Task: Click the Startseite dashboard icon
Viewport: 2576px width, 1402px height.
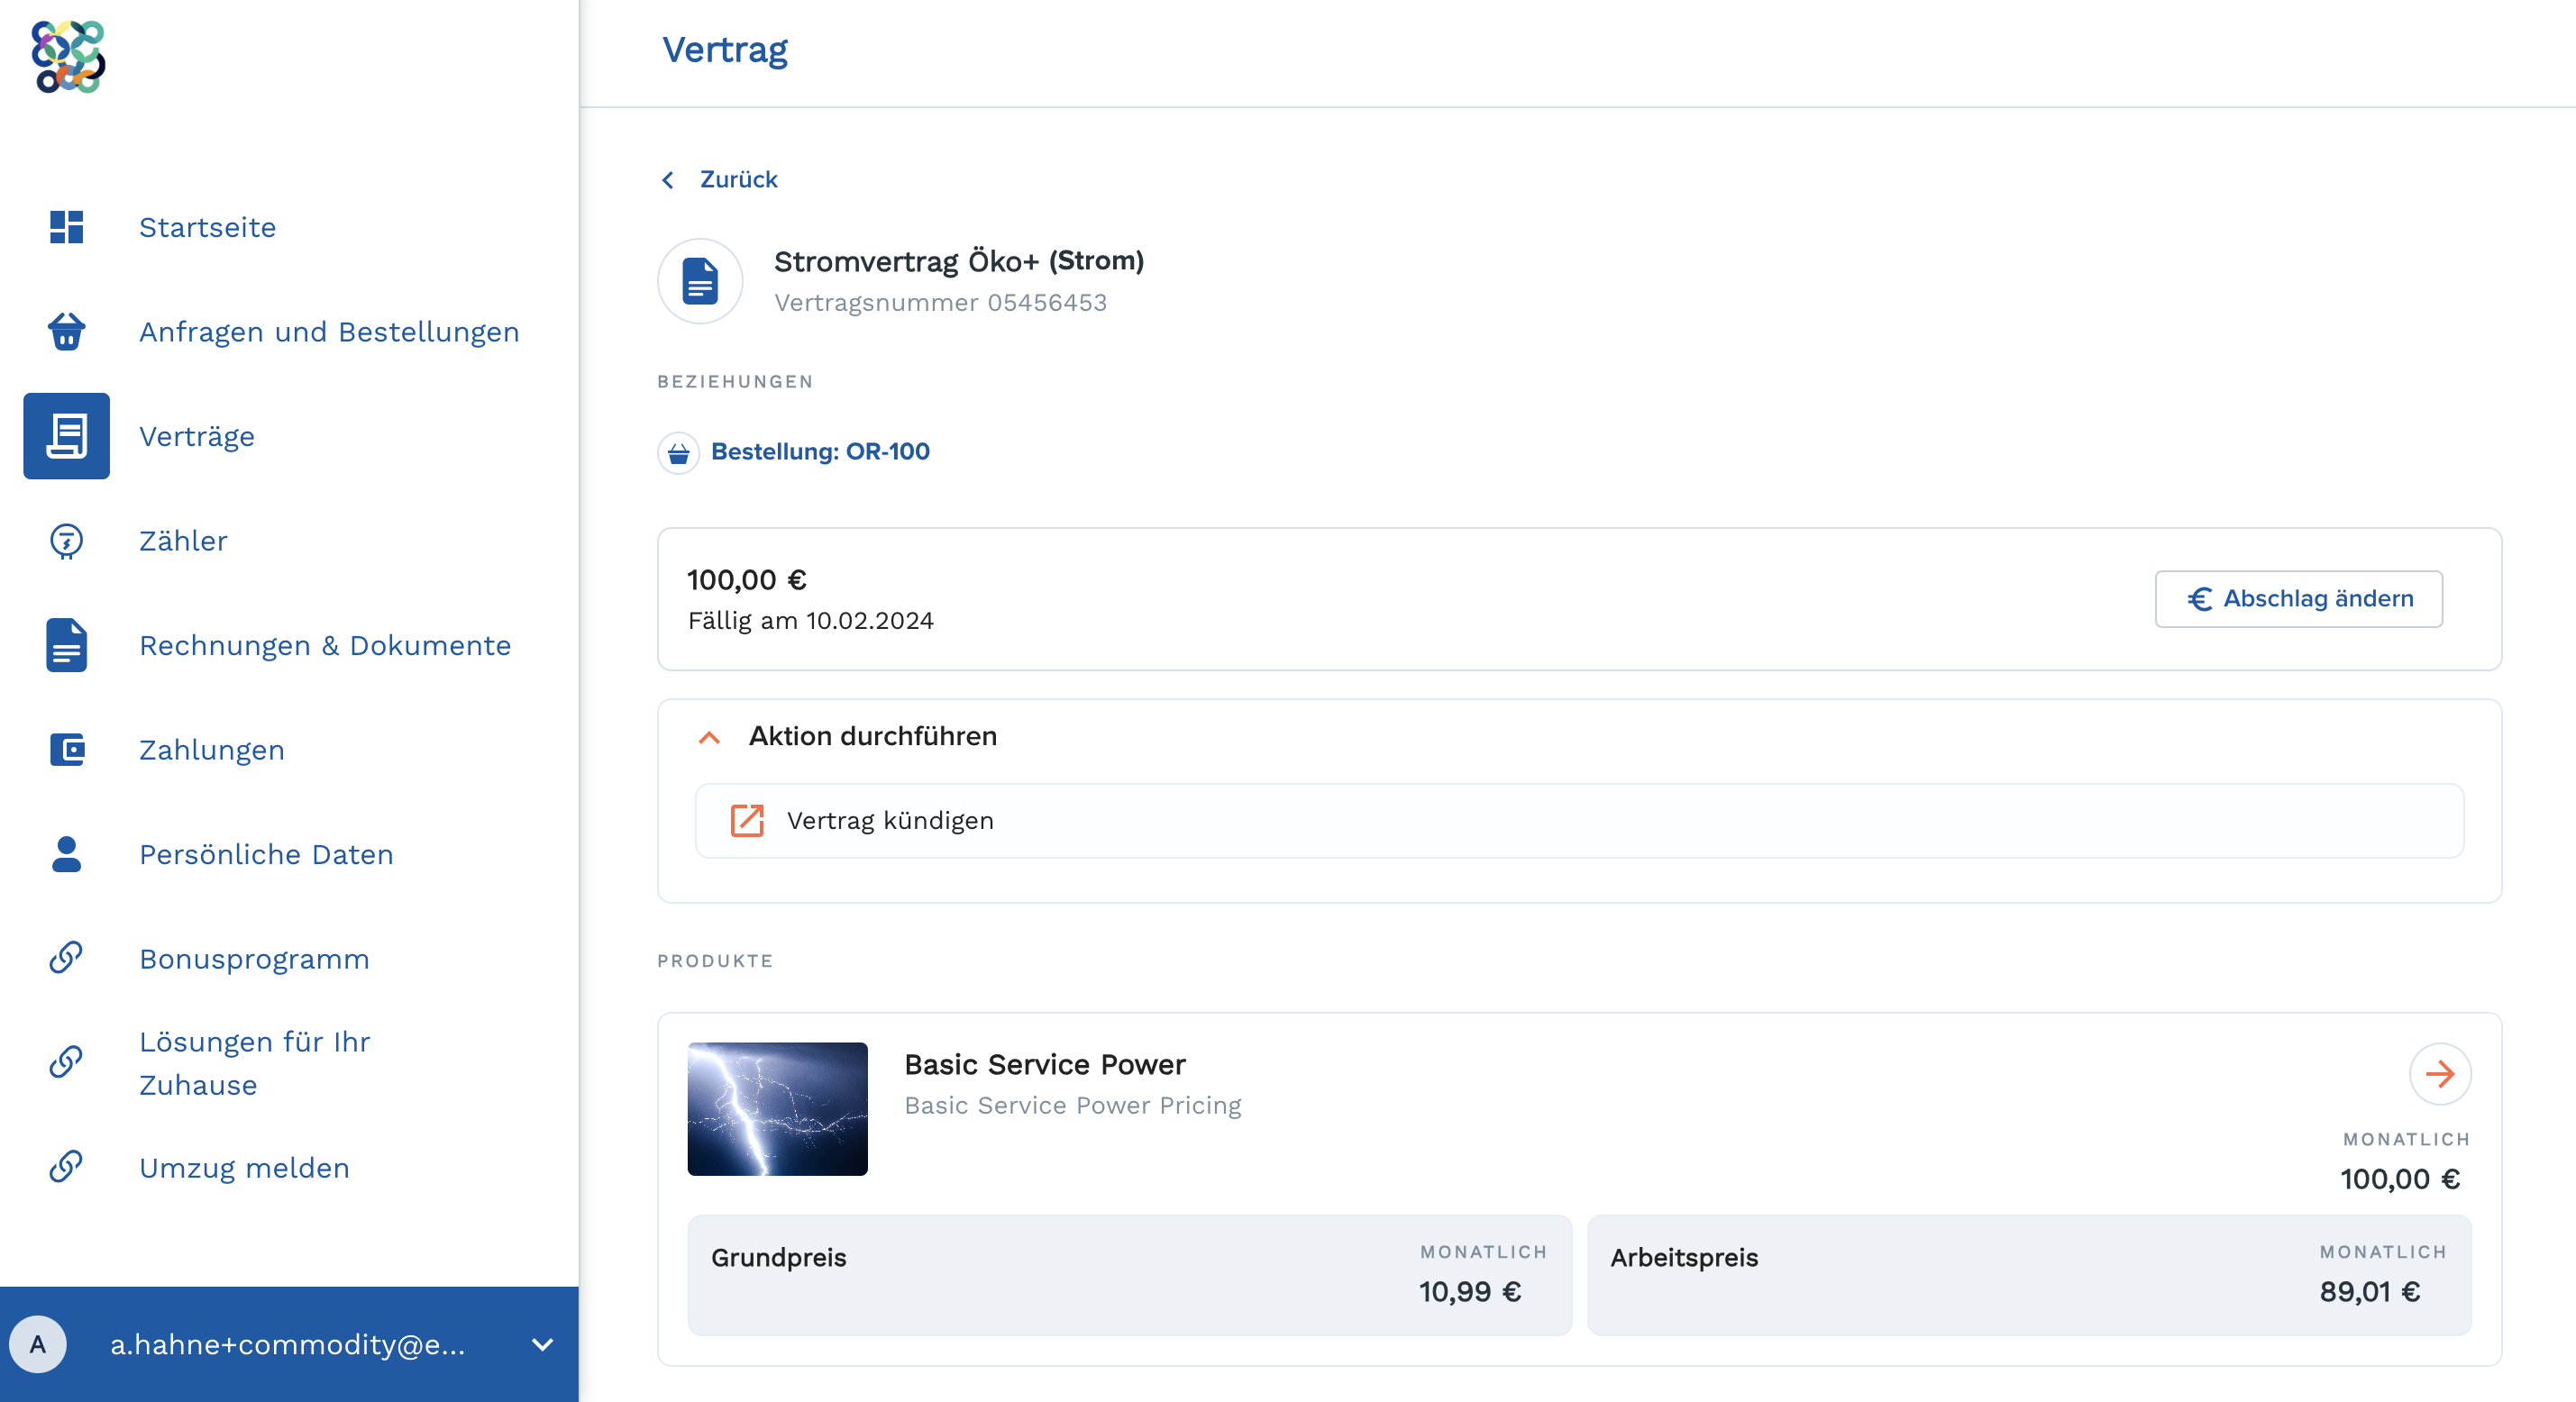Action: tap(66, 227)
